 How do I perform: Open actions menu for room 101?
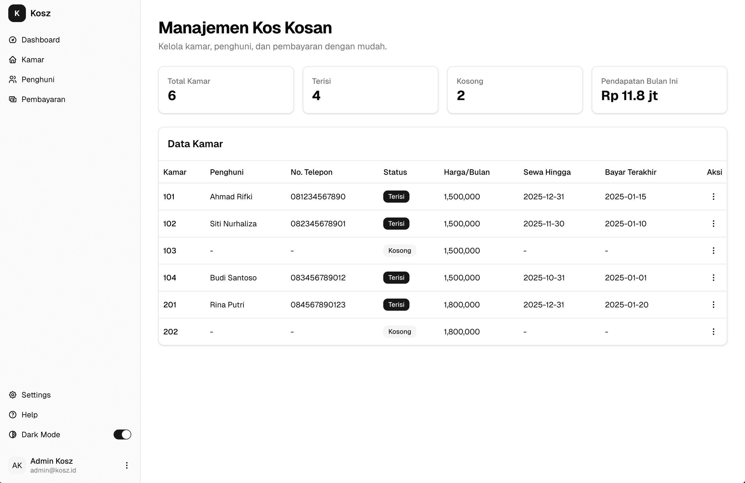tap(713, 197)
